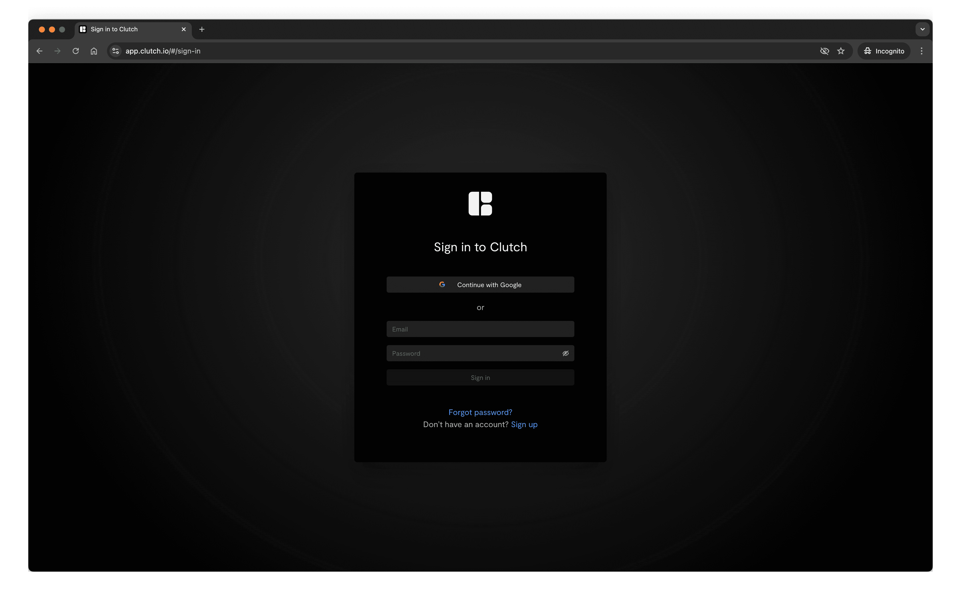Click the 'Forgot password?' link
Screen dimensions: 961x609
[x=480, y=412]
